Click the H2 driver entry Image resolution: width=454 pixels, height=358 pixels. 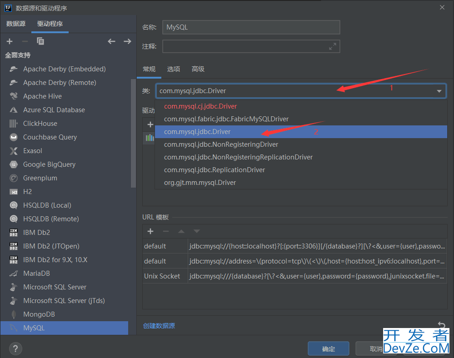coord(64,192)
